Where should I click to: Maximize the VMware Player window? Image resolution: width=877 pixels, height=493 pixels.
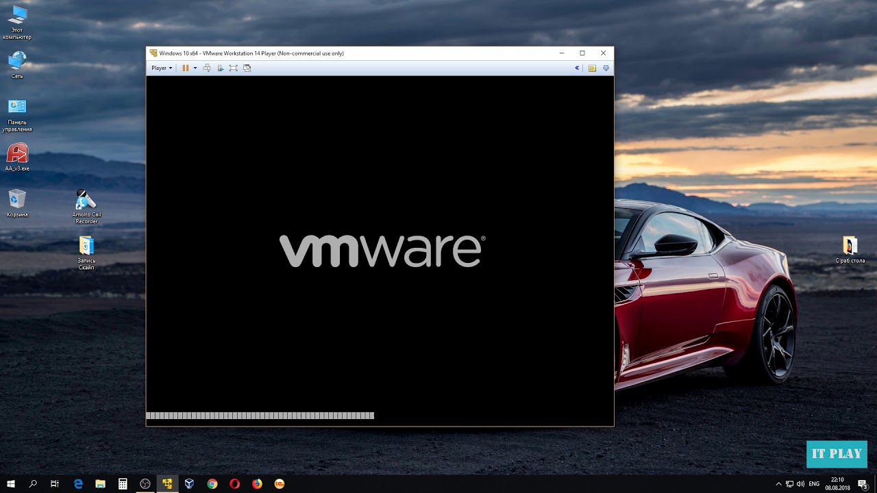582,53
